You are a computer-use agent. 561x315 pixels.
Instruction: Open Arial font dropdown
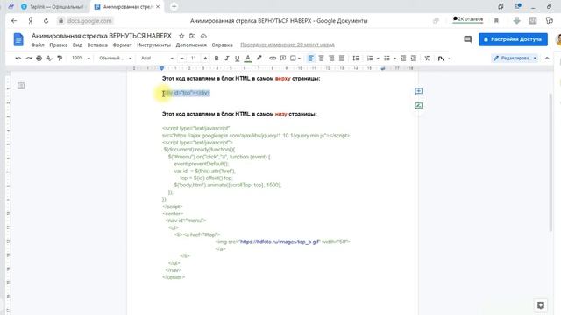[x=157, y=59]
